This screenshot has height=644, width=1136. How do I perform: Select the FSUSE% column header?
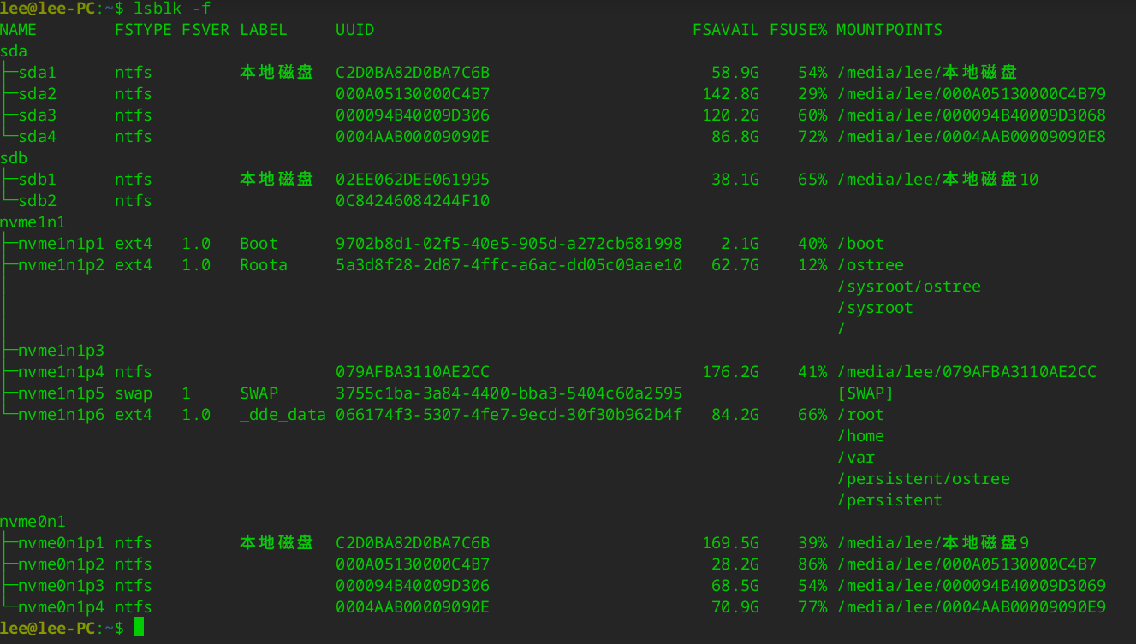tap(798, 30)
